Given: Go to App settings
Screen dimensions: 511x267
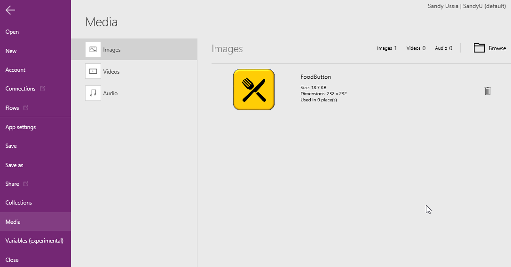Looking at the screenshot, I should point(21,127).
